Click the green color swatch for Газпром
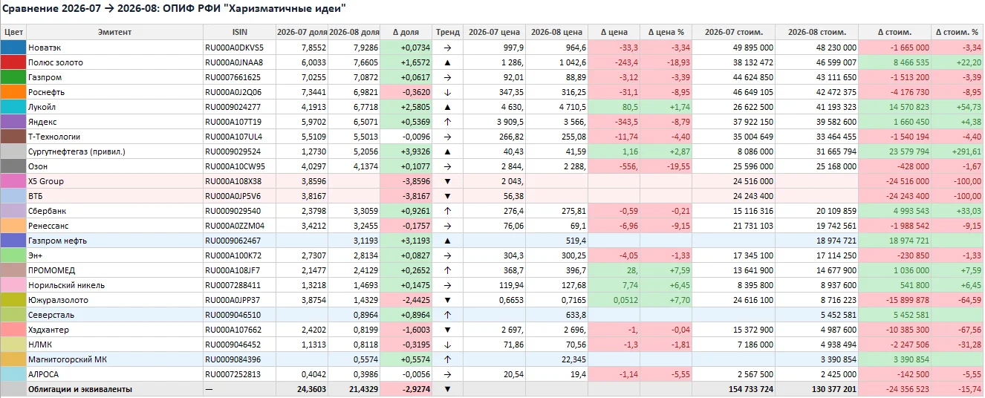Screen dimensions: 985x398 (13, 77)
